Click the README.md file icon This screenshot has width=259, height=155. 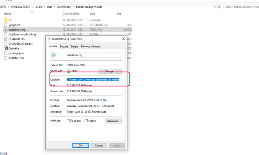tap(6, 58)
